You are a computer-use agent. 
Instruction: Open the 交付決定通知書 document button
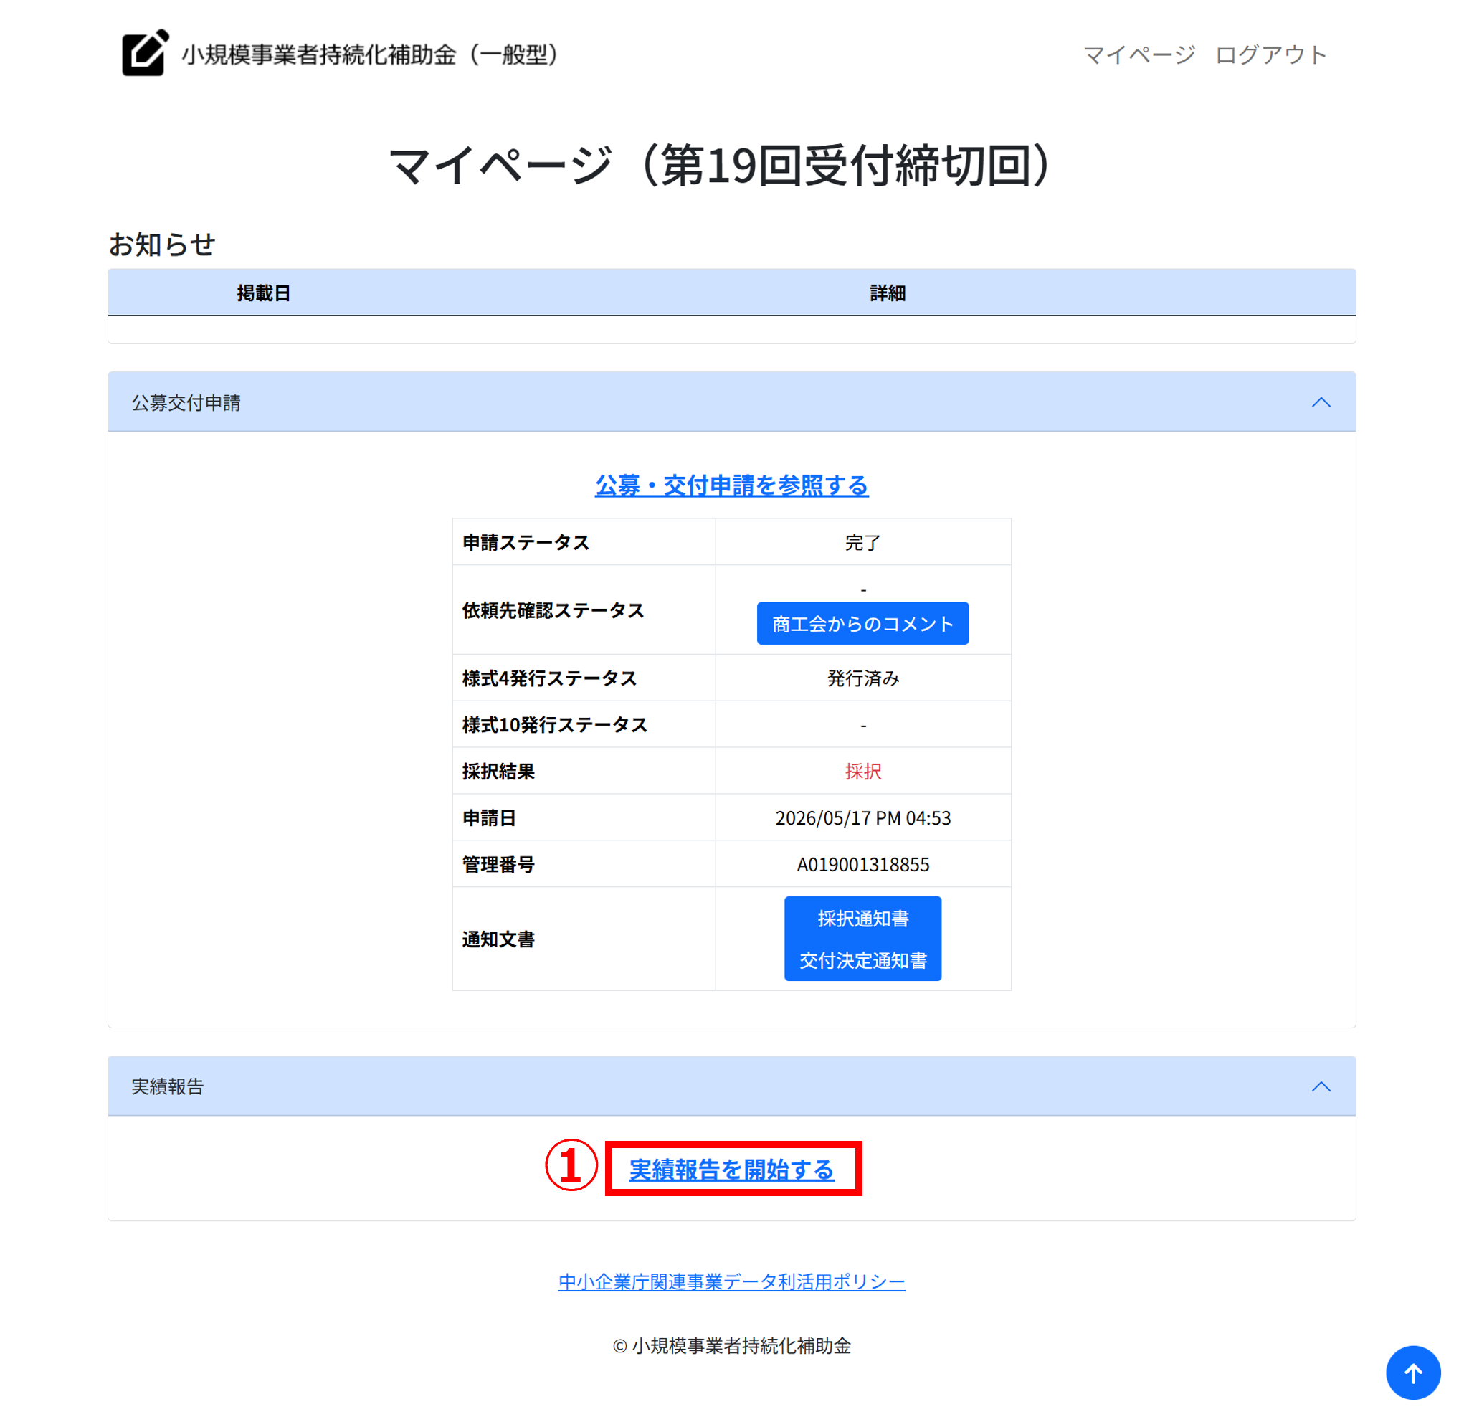[862, 959]
